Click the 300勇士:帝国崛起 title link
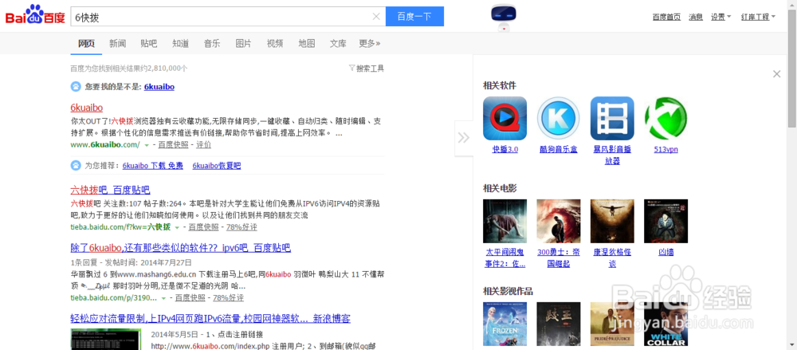Viewport: 797px width, 350px height. pos(559,258)
